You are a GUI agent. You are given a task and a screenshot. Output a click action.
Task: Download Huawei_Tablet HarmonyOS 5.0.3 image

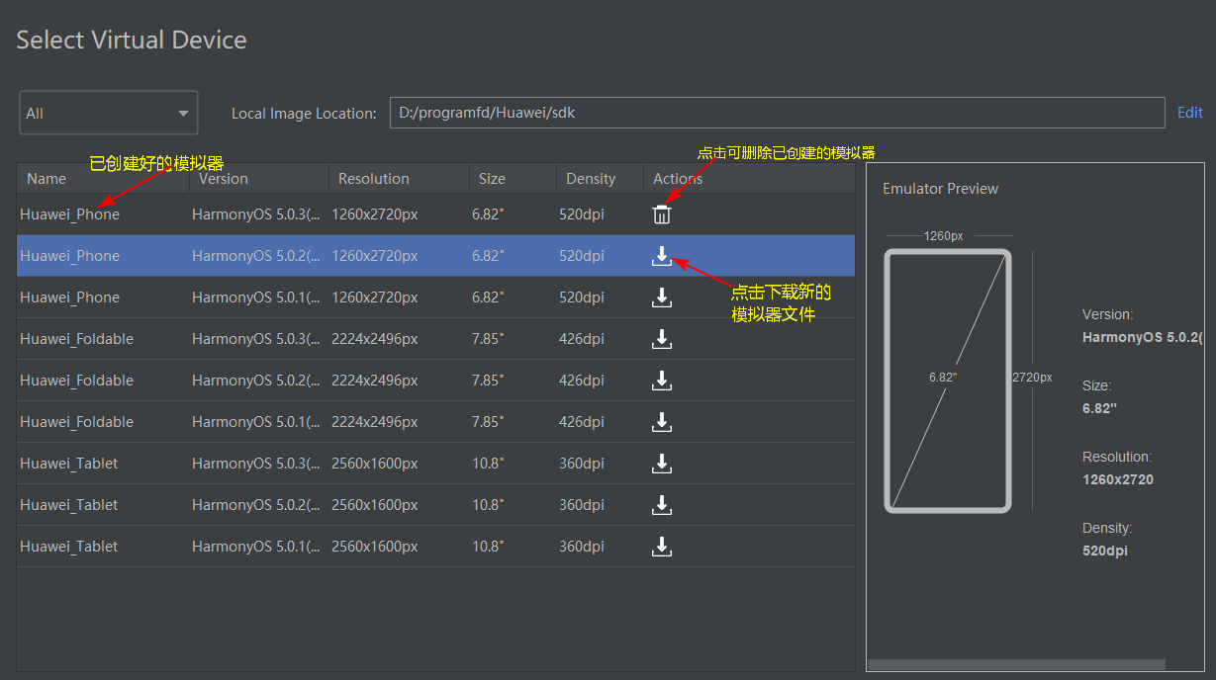tap(662, 464)
